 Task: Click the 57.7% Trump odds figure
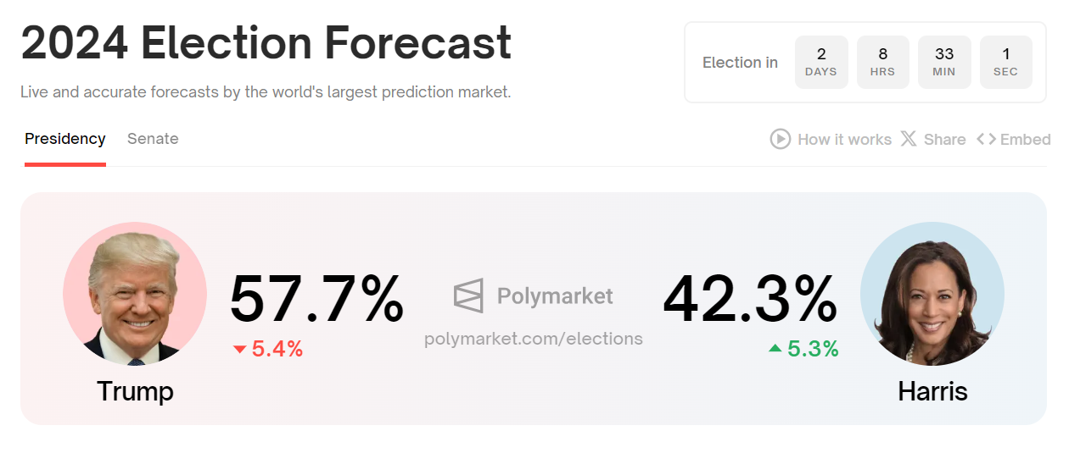point(316,299)
